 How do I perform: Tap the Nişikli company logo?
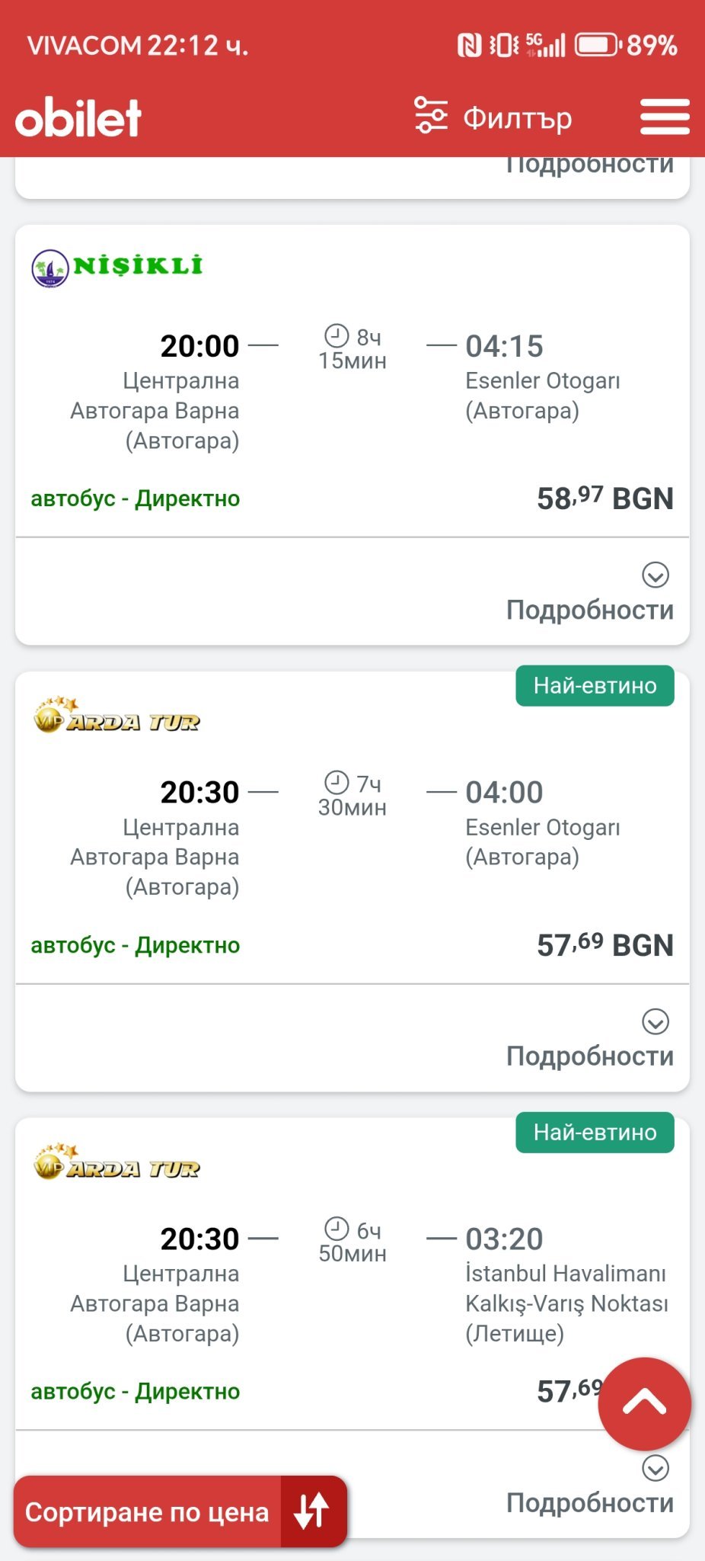coord(117,267)
